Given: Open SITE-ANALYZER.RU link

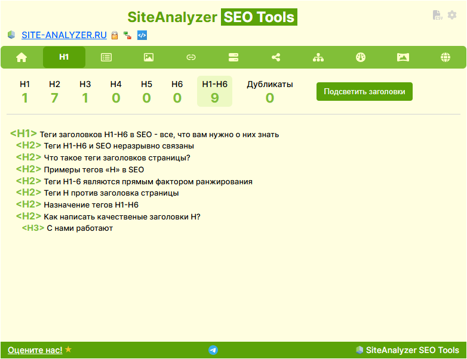Looking at the screenshot, I should (x=64, y=35).
